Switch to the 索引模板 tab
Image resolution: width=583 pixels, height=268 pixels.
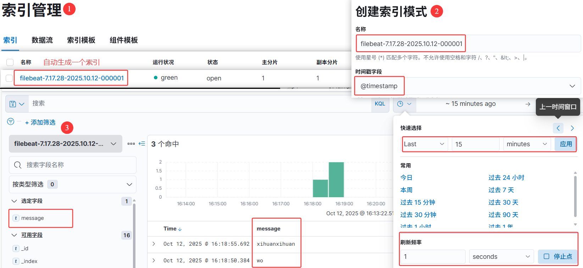(x=81, y=40)
